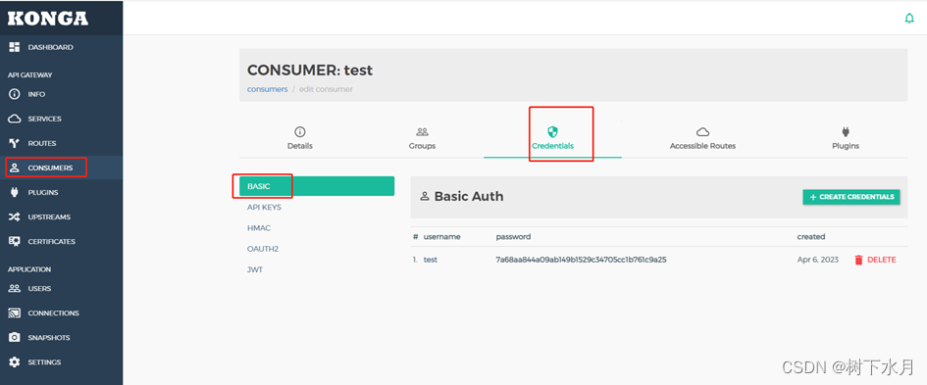Click the username column header
This screenshot has width=927, height=385.
[x=441, y=237]
